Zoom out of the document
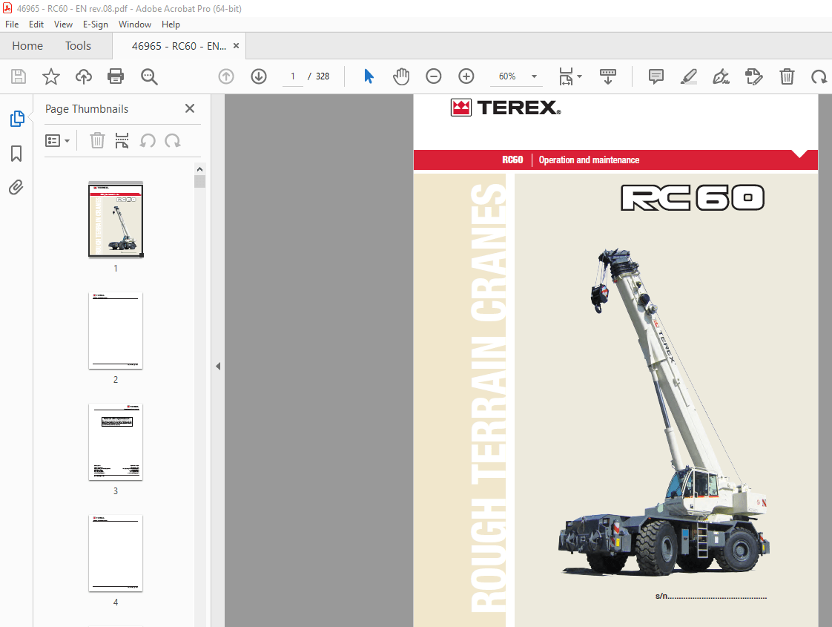832x627 pixels. pos(434,76)
